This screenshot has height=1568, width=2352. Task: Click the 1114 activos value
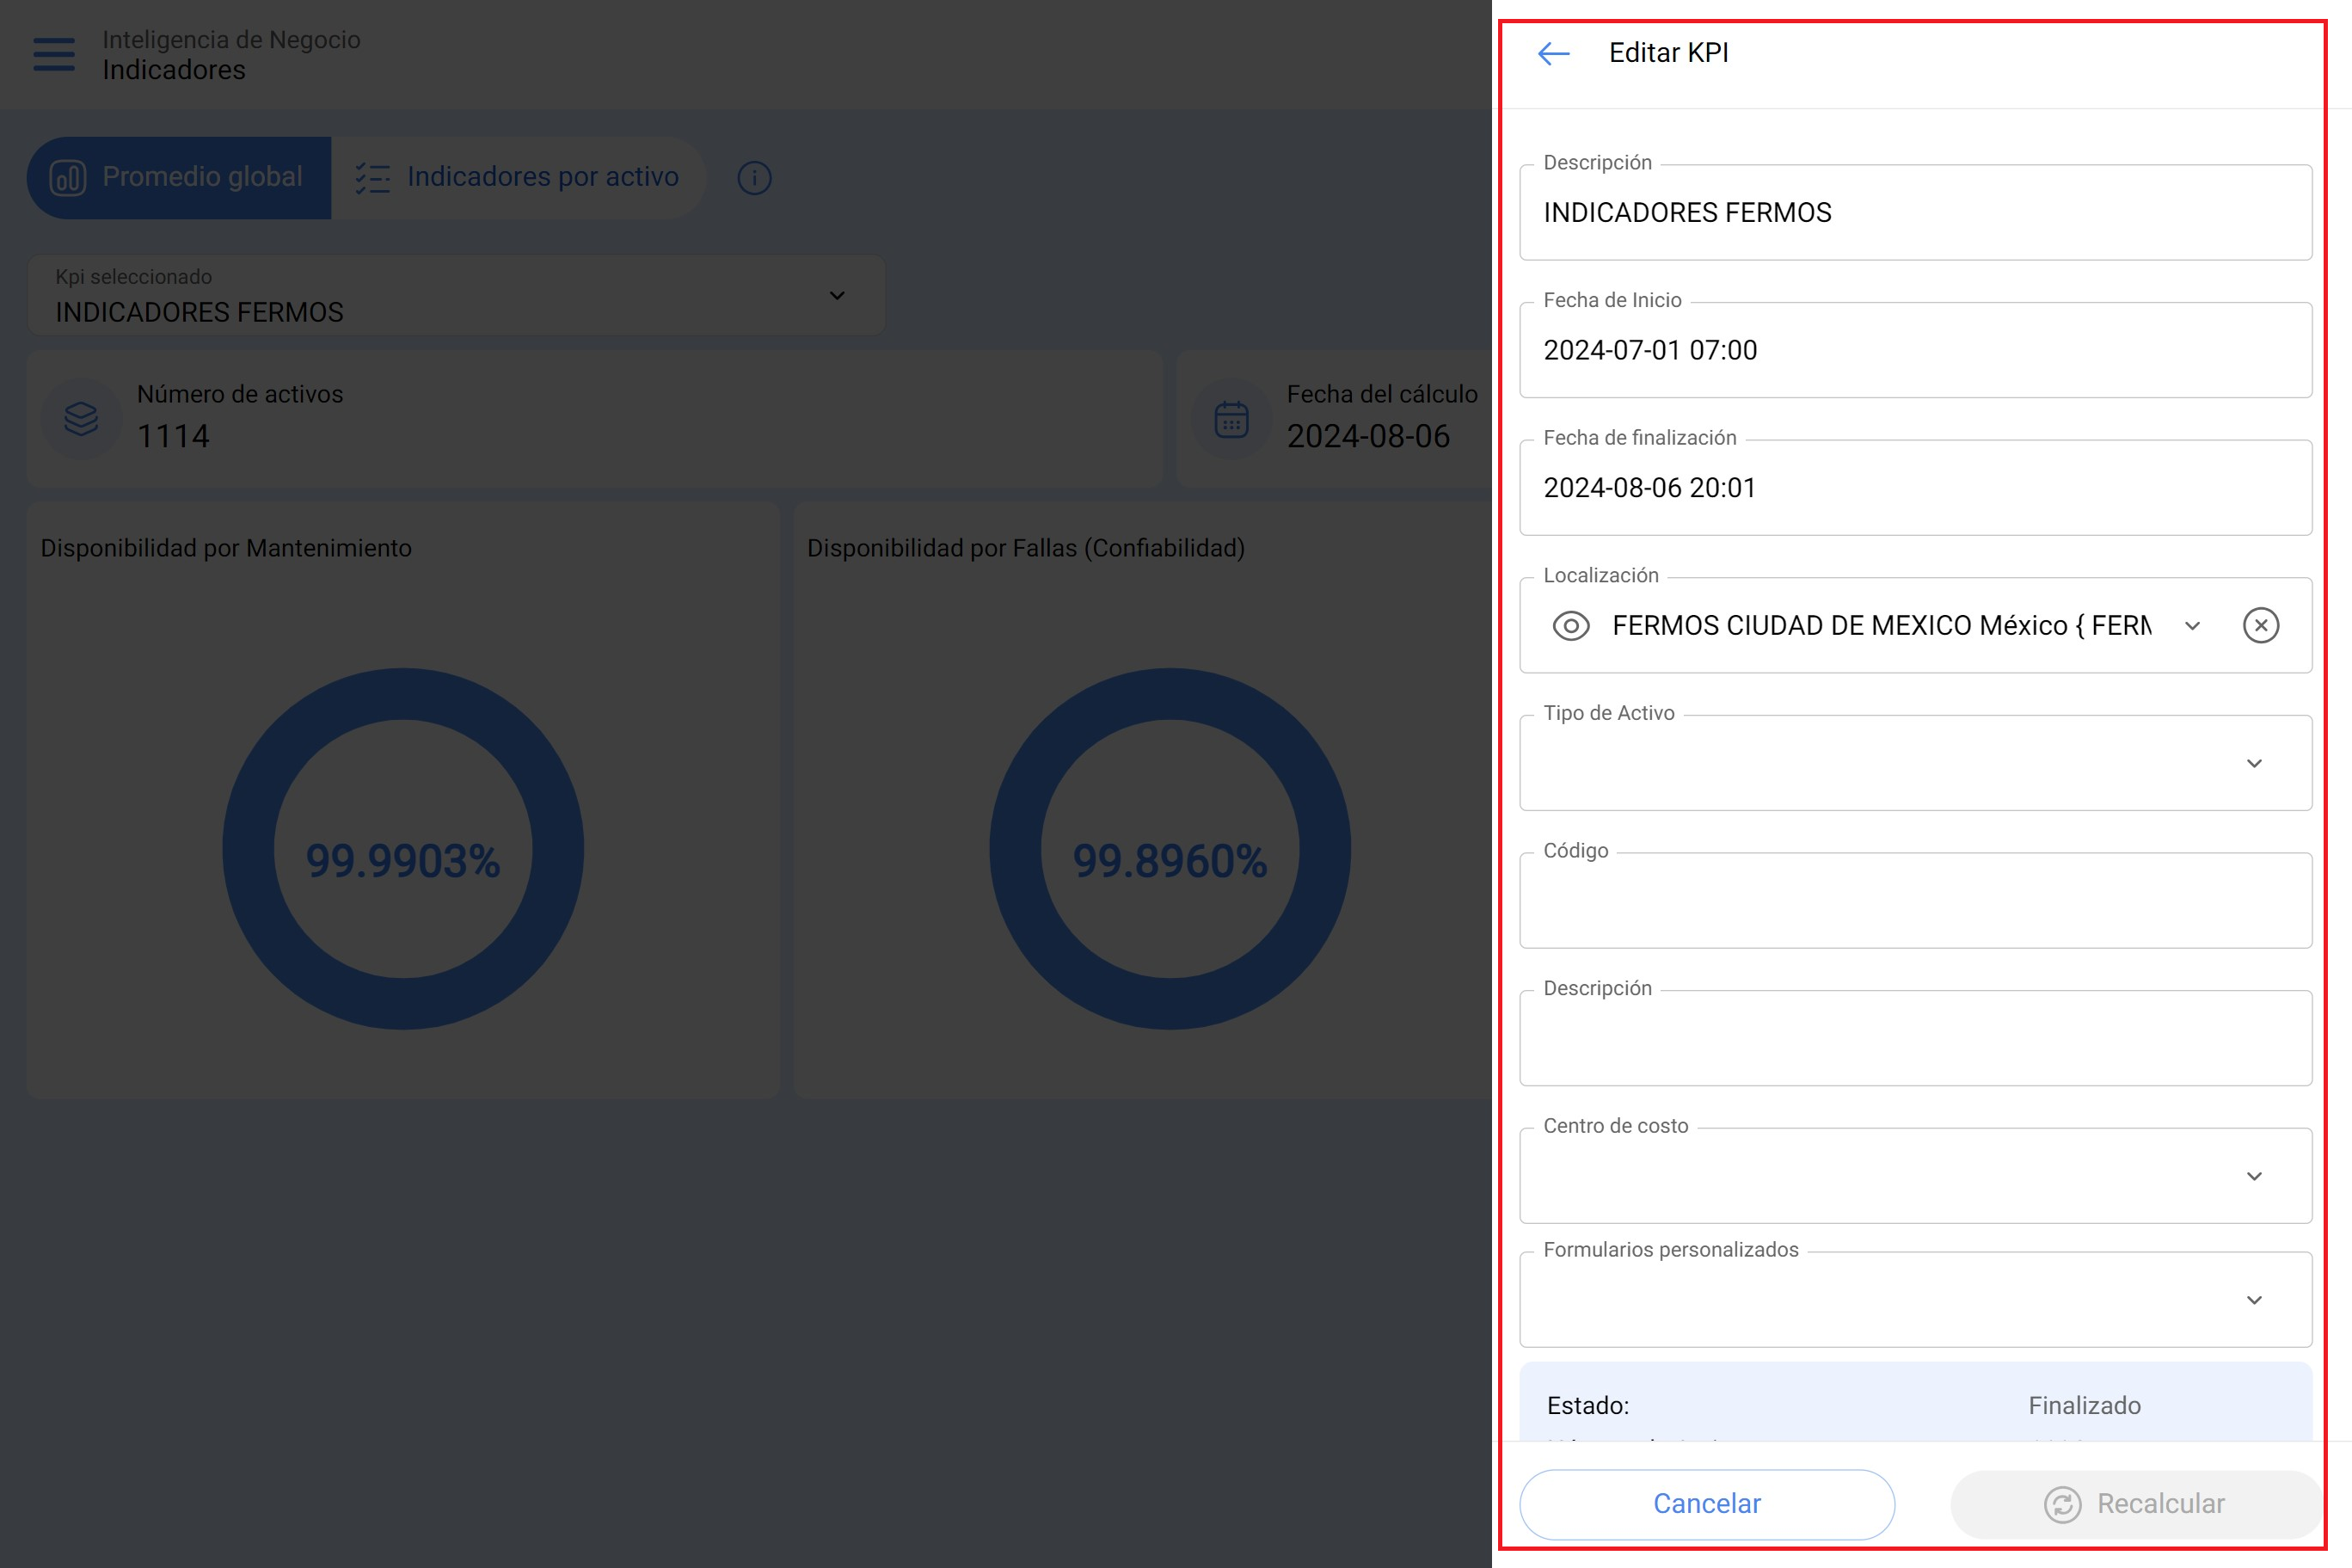pyautogui.click(x=173, y=436)
